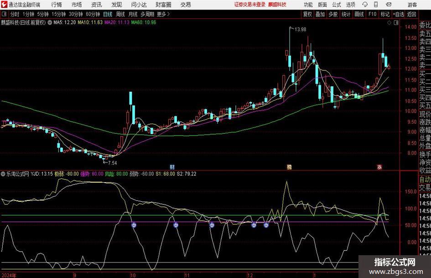Click the '财' info marker on chart
431x278 pixels.
172,167
